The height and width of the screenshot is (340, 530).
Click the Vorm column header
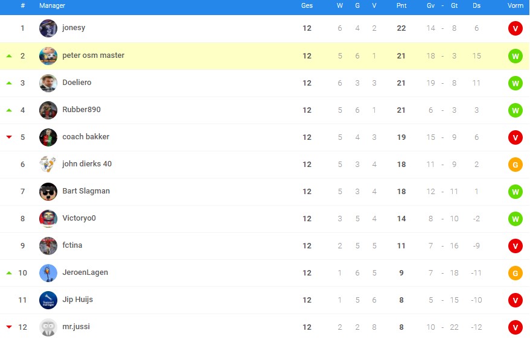point(515,6)
